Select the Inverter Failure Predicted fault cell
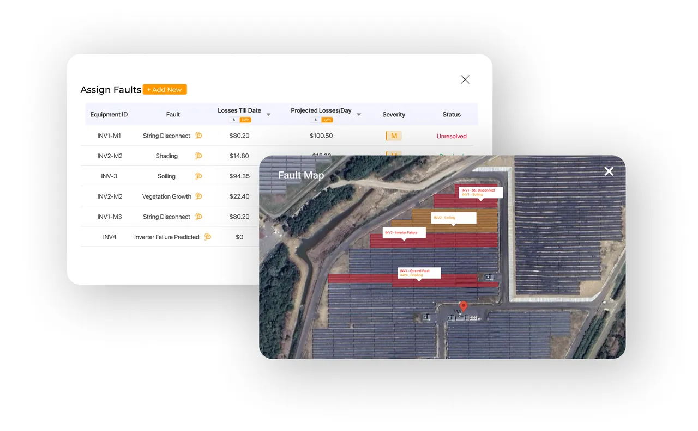 coord(167,237)
